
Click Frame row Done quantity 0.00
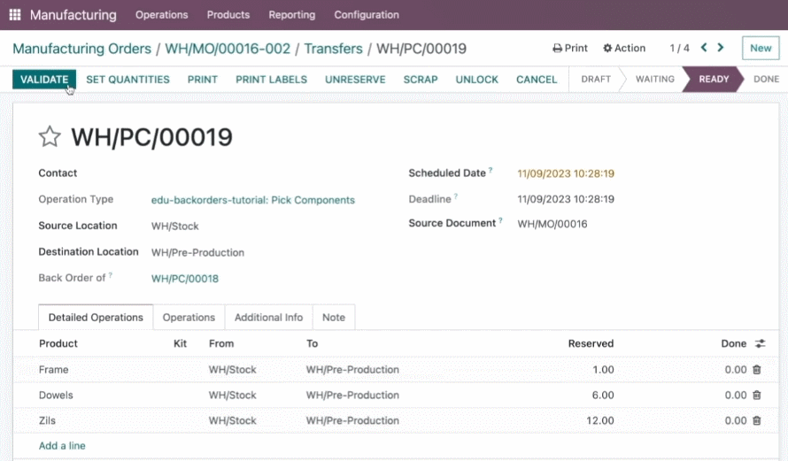click(735, 370)
